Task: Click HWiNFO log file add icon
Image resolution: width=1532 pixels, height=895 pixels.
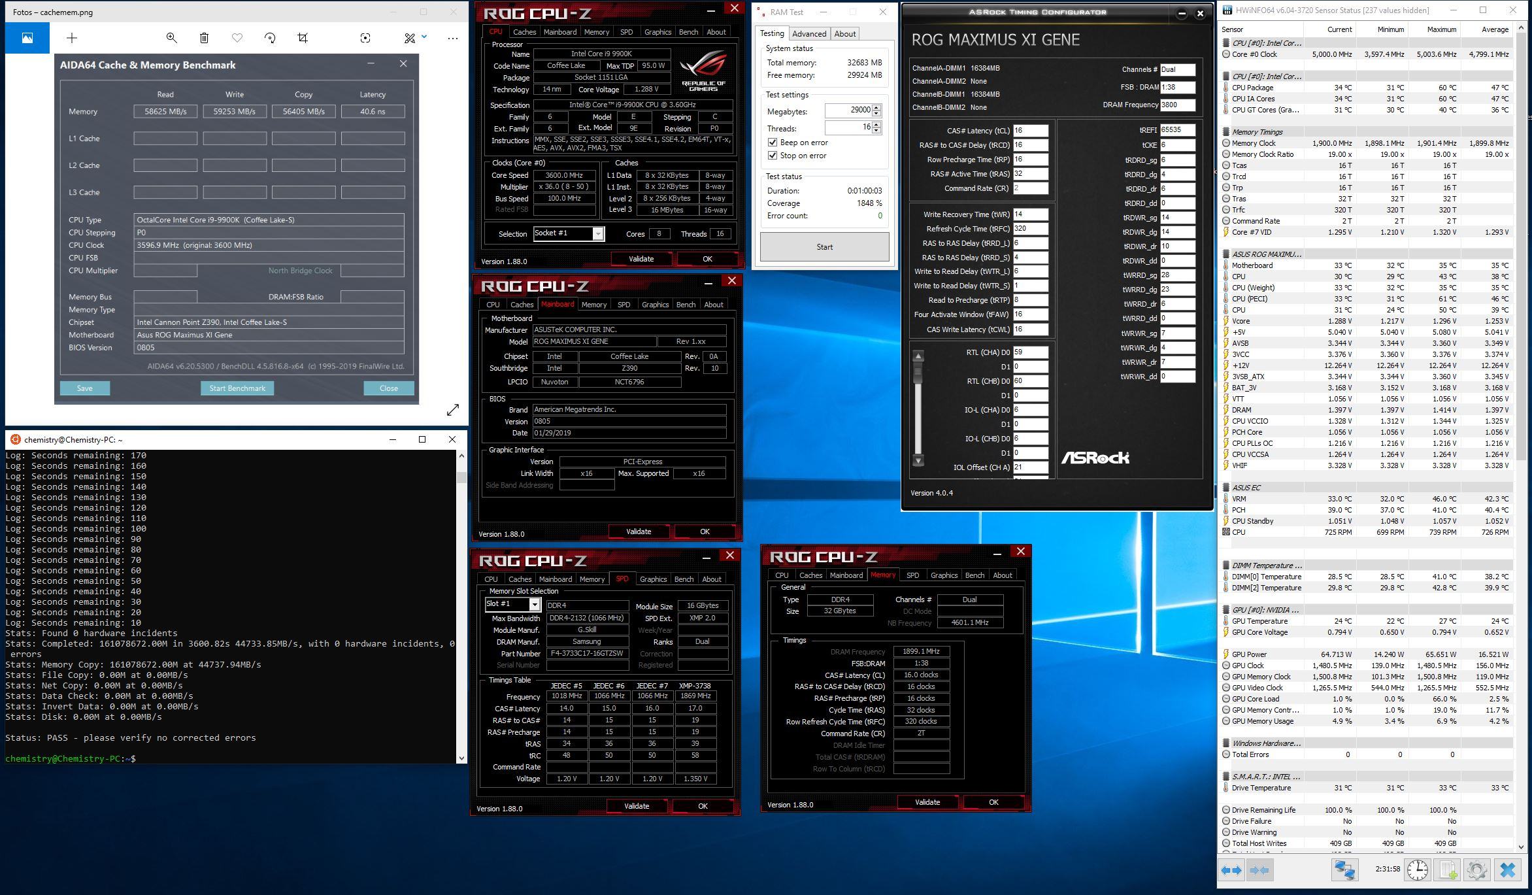Action: click(x=1448, y=870)
